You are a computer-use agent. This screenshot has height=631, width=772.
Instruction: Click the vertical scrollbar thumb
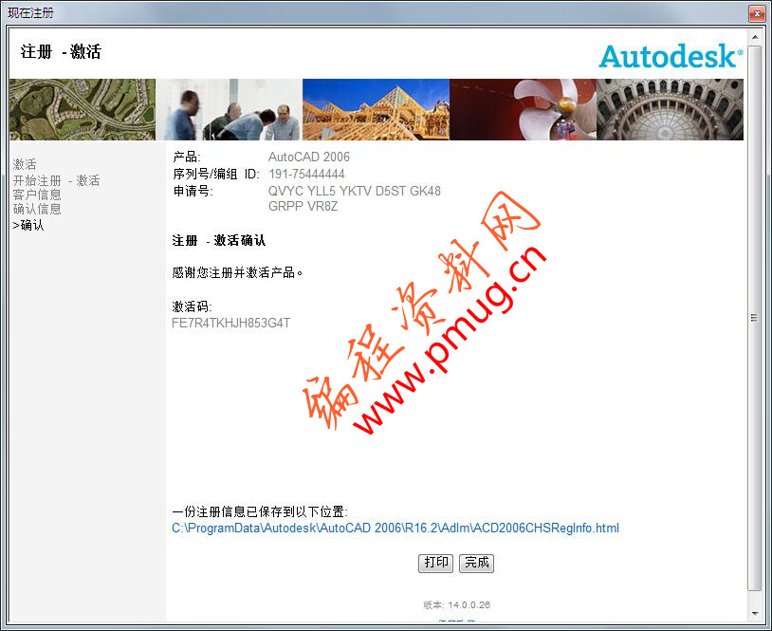pyautogui.click(x=755, y=318)
